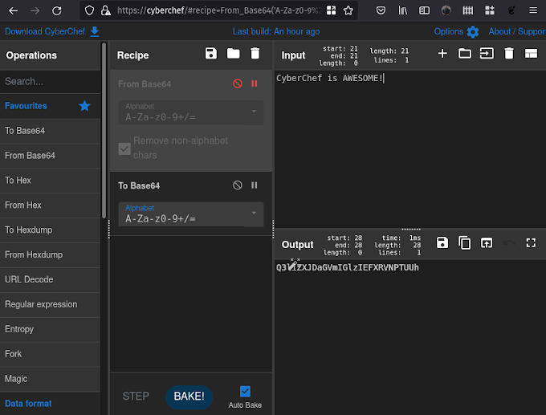Screen dimensions: 546x415
Task: Replace input with output
Action: point(487,242)
